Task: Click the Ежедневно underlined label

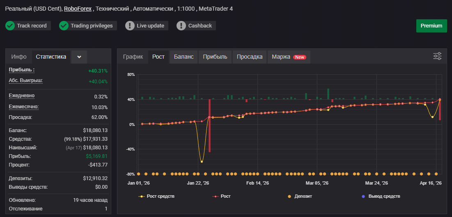Action: pos(22,96)
